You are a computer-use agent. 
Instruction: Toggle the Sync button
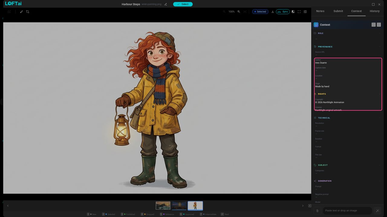283,12
